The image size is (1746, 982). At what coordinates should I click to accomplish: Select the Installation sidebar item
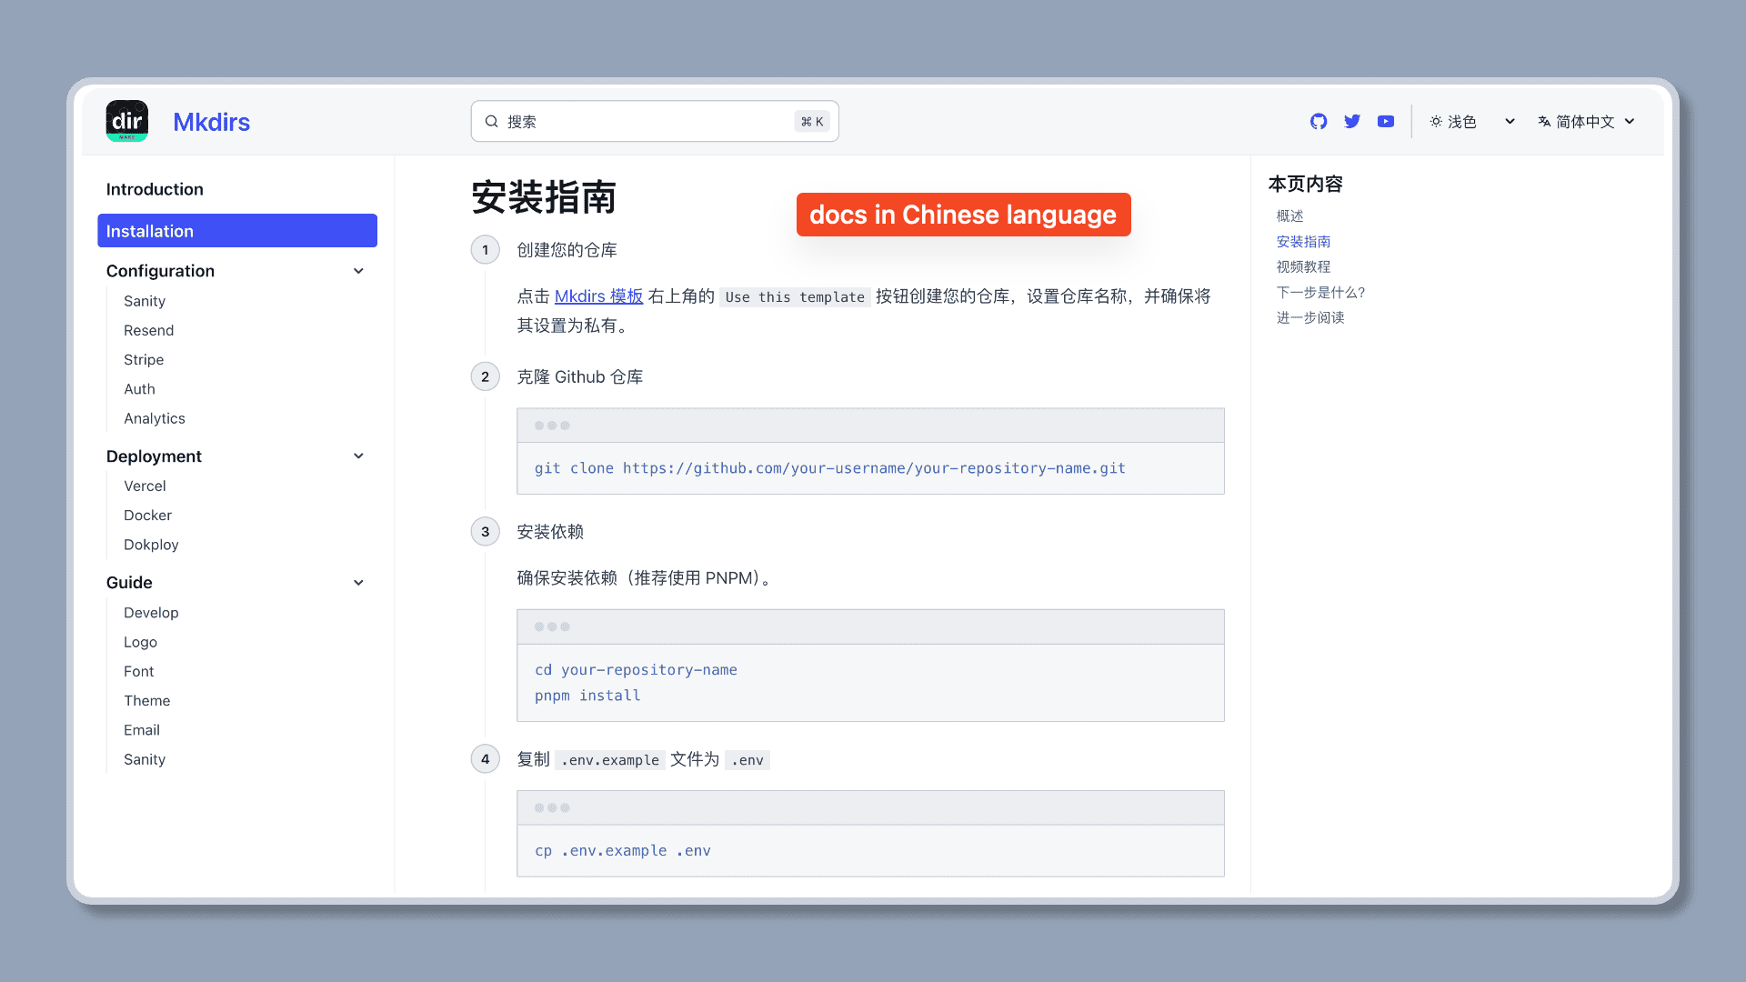point(237,231)
